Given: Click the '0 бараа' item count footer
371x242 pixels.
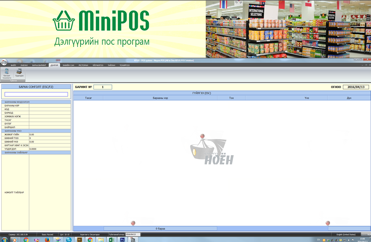Looking at the screenshot, I should 160,229.
